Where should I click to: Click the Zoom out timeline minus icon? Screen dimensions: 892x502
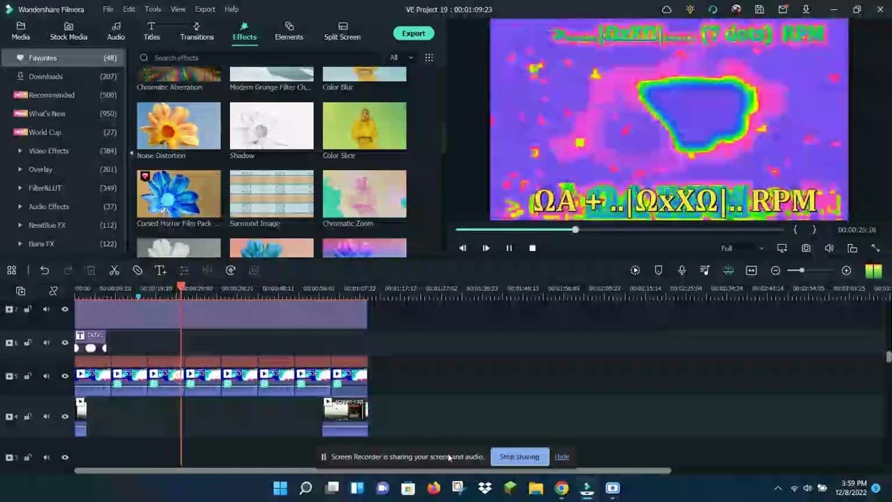point(776,271)
